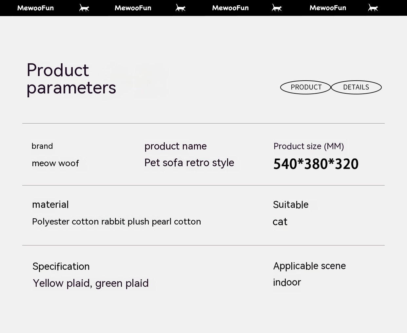Click the third cat icon in the banner
The height and width of the screenshot is (333, 407).
click(277, 8)
